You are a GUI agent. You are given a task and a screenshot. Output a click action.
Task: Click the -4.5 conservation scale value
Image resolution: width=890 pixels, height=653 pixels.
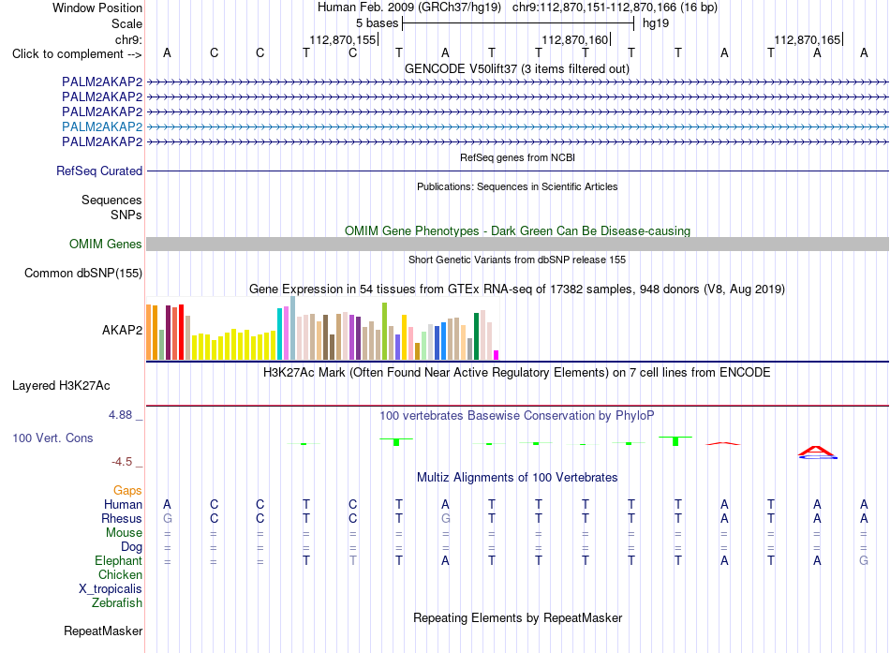point(122,462)
